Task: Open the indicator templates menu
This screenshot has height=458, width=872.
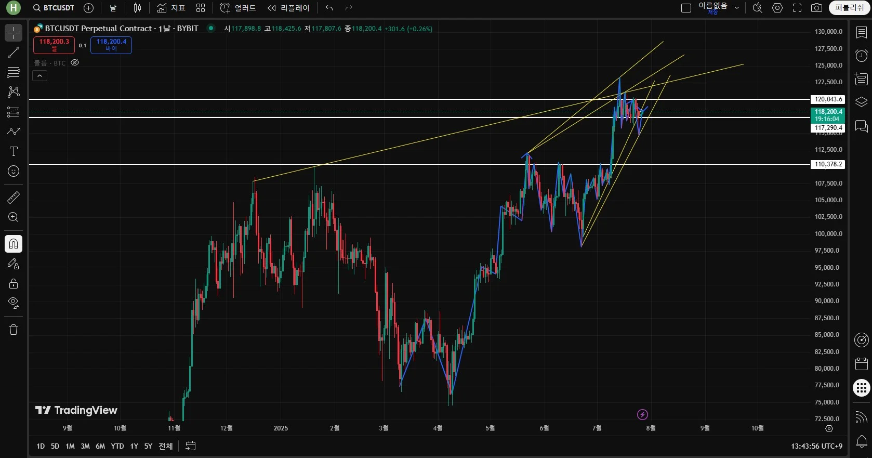Action: [x=201, y=8]
